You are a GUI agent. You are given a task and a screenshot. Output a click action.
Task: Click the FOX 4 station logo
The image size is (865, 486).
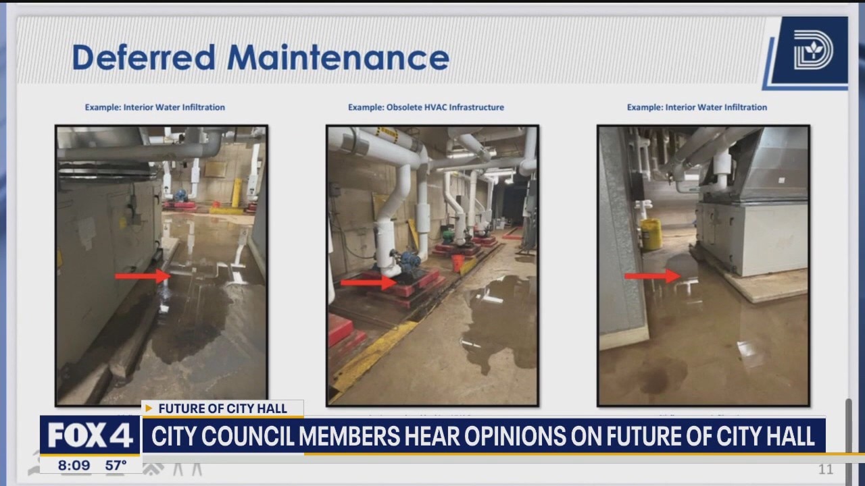click(x=90, y=436)
